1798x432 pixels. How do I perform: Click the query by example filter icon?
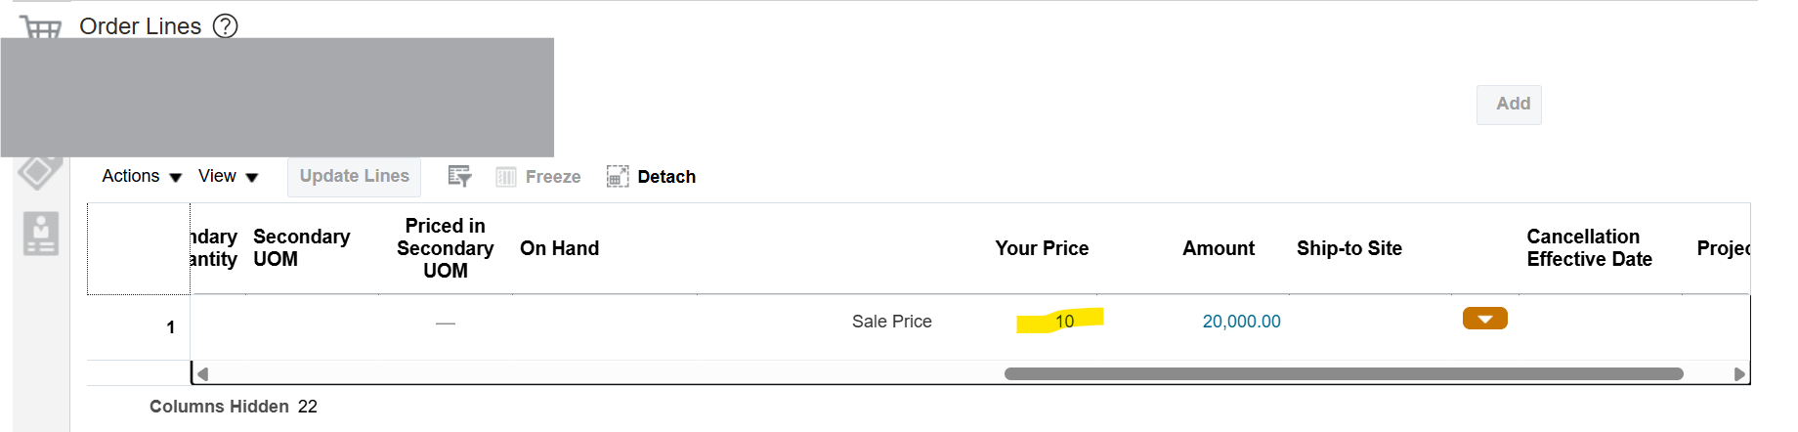[x=459, y=177]
